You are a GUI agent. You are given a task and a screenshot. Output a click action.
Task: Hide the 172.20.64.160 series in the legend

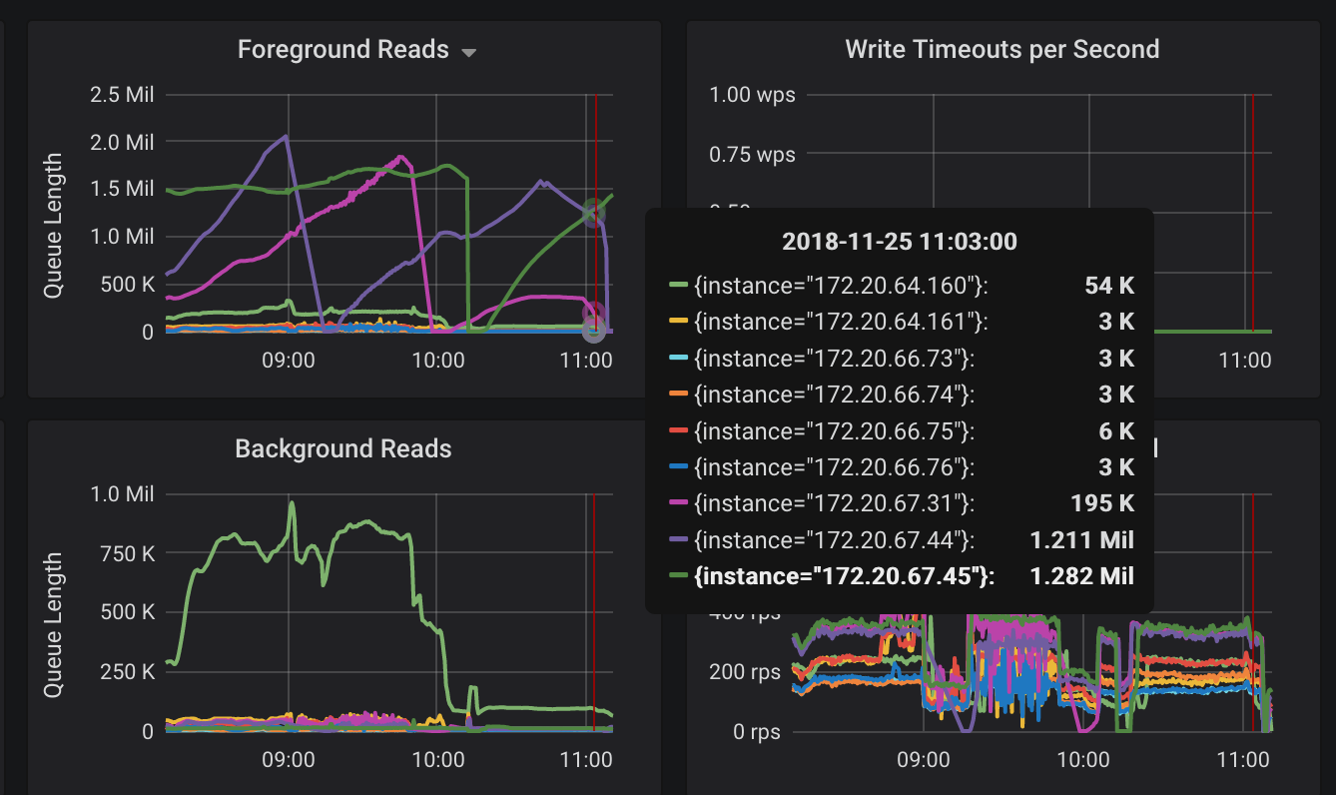tap(810, 285)
